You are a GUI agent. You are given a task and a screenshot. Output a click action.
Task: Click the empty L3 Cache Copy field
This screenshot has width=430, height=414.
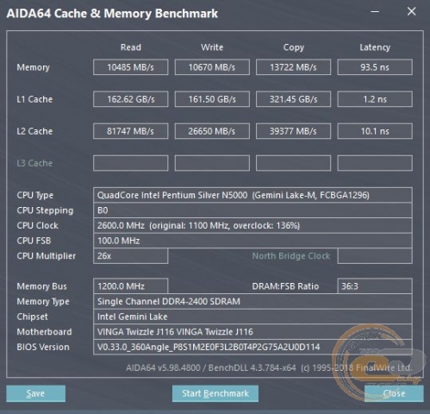coord(293,163)
